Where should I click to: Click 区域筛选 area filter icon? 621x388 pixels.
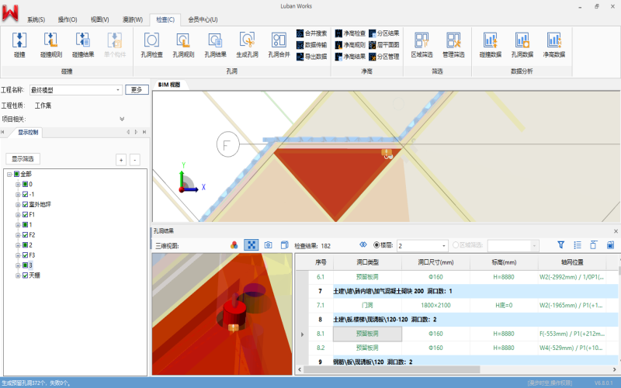[x=422, y=45]
